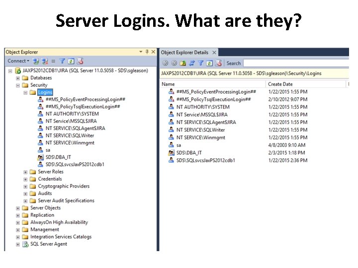Screen dimensions: 358x268
Task: Expand the Databases folder
Action: pyautogui.click(x=18, y=78)
